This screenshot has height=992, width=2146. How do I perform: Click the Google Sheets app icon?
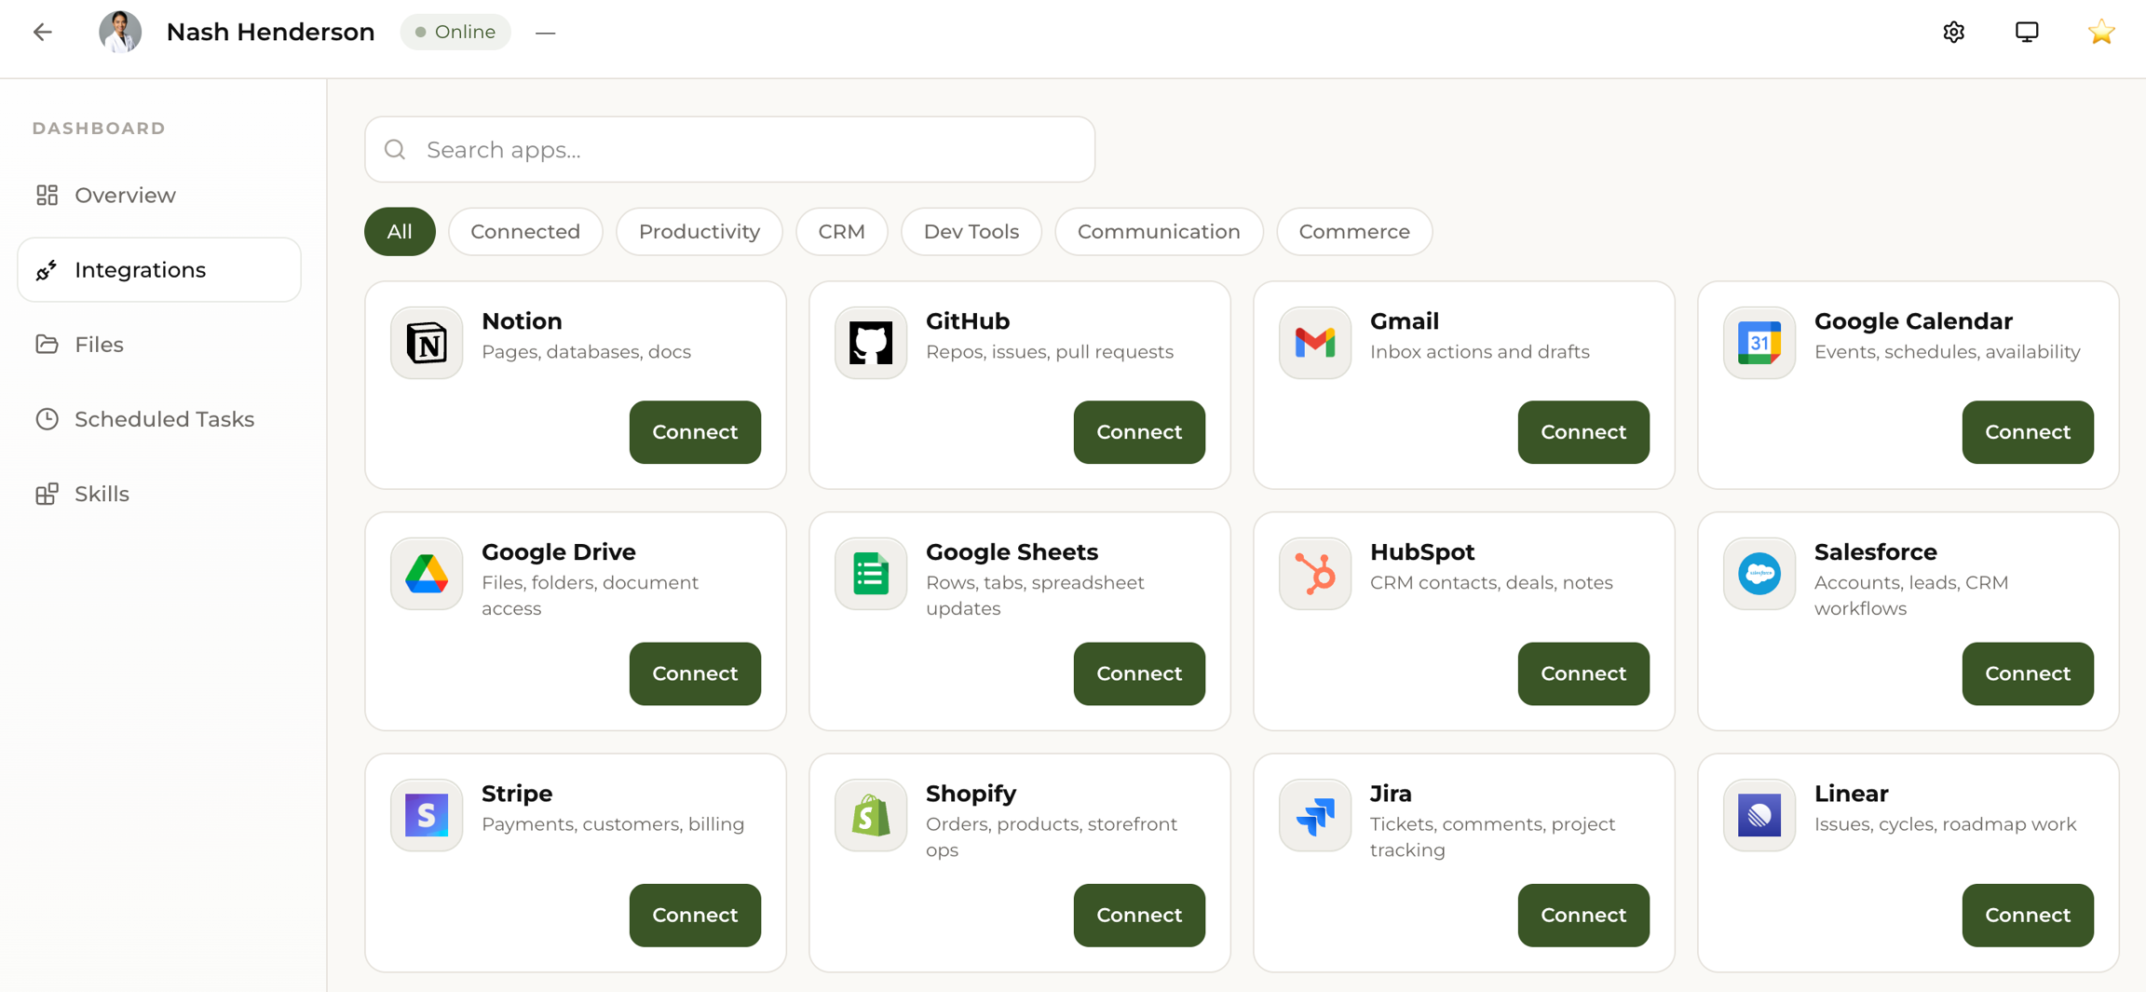(871, 574)
